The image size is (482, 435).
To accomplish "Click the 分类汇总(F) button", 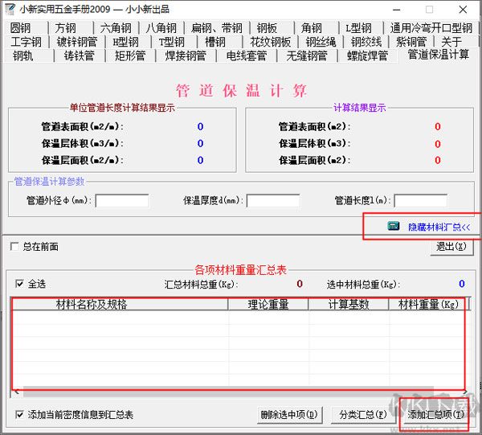I will 363,415.
